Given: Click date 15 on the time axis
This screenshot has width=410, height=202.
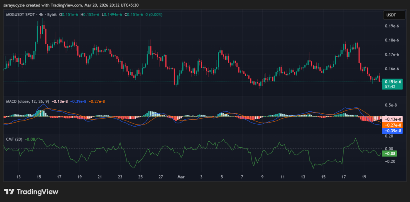Looking at the screenshot, I should (38, 176).
